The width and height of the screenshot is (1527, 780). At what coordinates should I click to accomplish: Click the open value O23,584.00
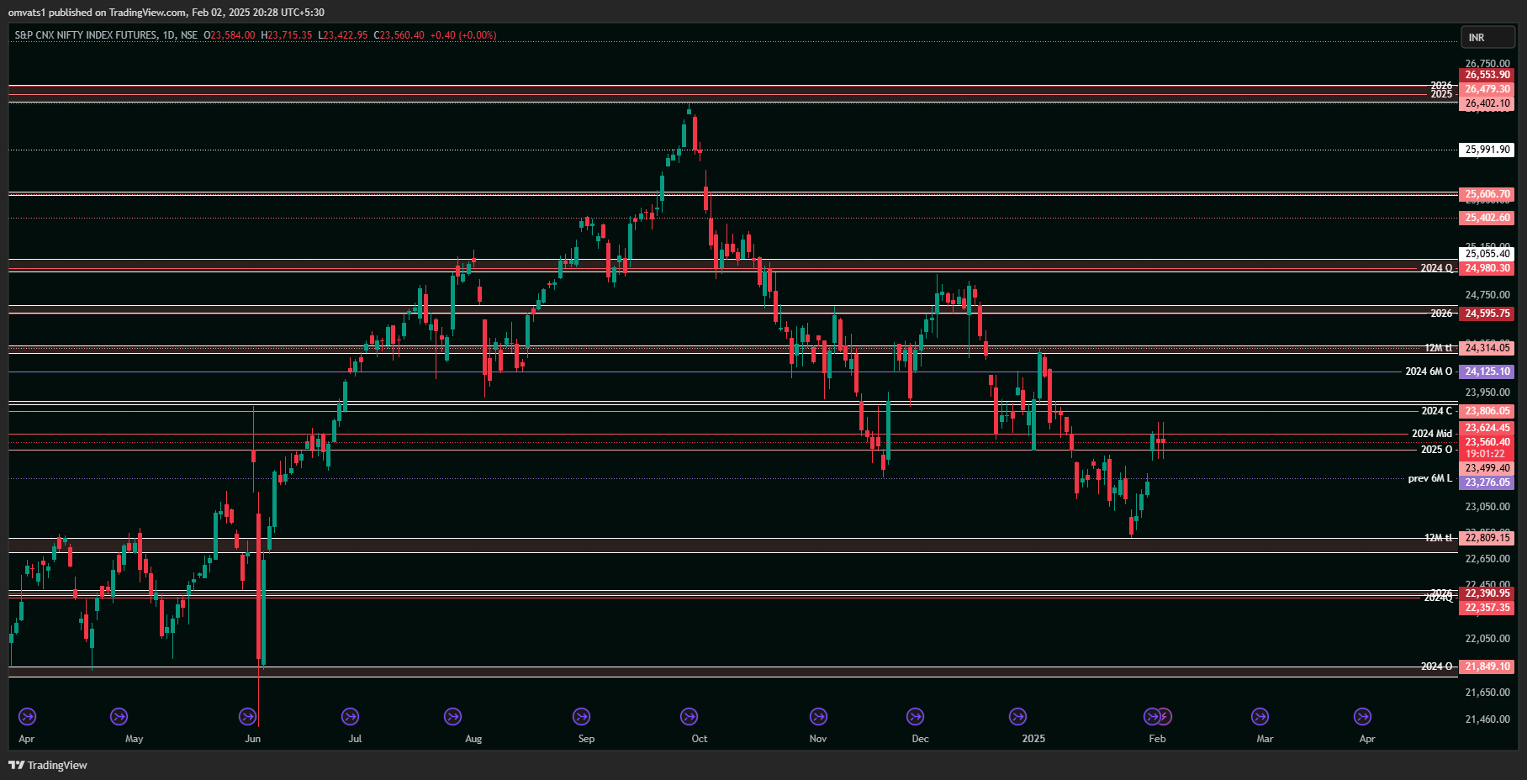(230, 35)
